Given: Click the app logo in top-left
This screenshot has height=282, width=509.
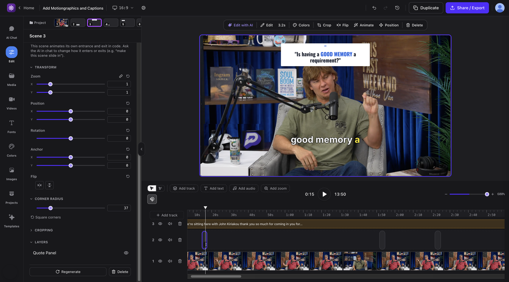Looking at the screenshot, I should click(x=11, y=8).
